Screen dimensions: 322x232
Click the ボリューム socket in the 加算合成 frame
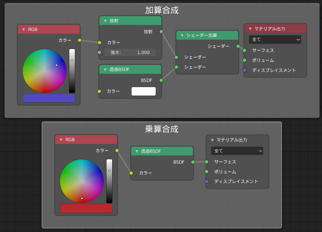pyautogui.click(x=244, y=60)
